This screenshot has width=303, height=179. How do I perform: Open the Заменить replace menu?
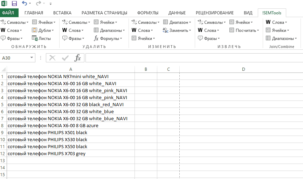177,30
